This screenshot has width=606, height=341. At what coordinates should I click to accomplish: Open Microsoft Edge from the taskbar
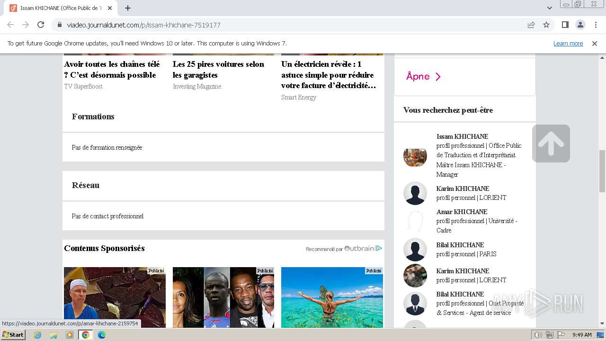102,335
